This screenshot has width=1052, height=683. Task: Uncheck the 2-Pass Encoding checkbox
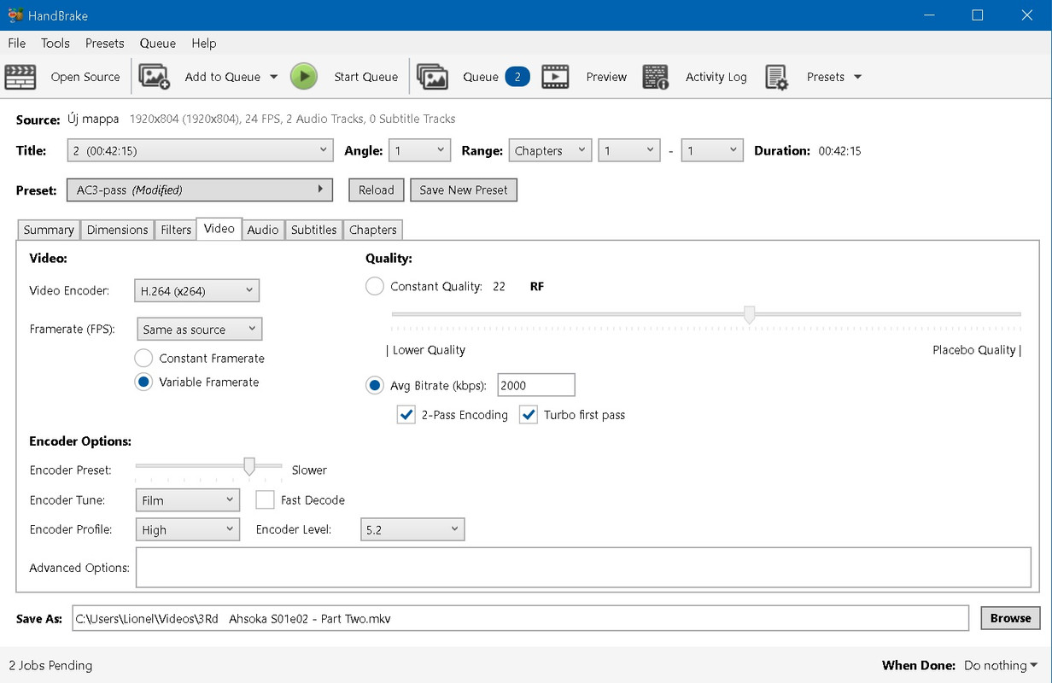406,415
